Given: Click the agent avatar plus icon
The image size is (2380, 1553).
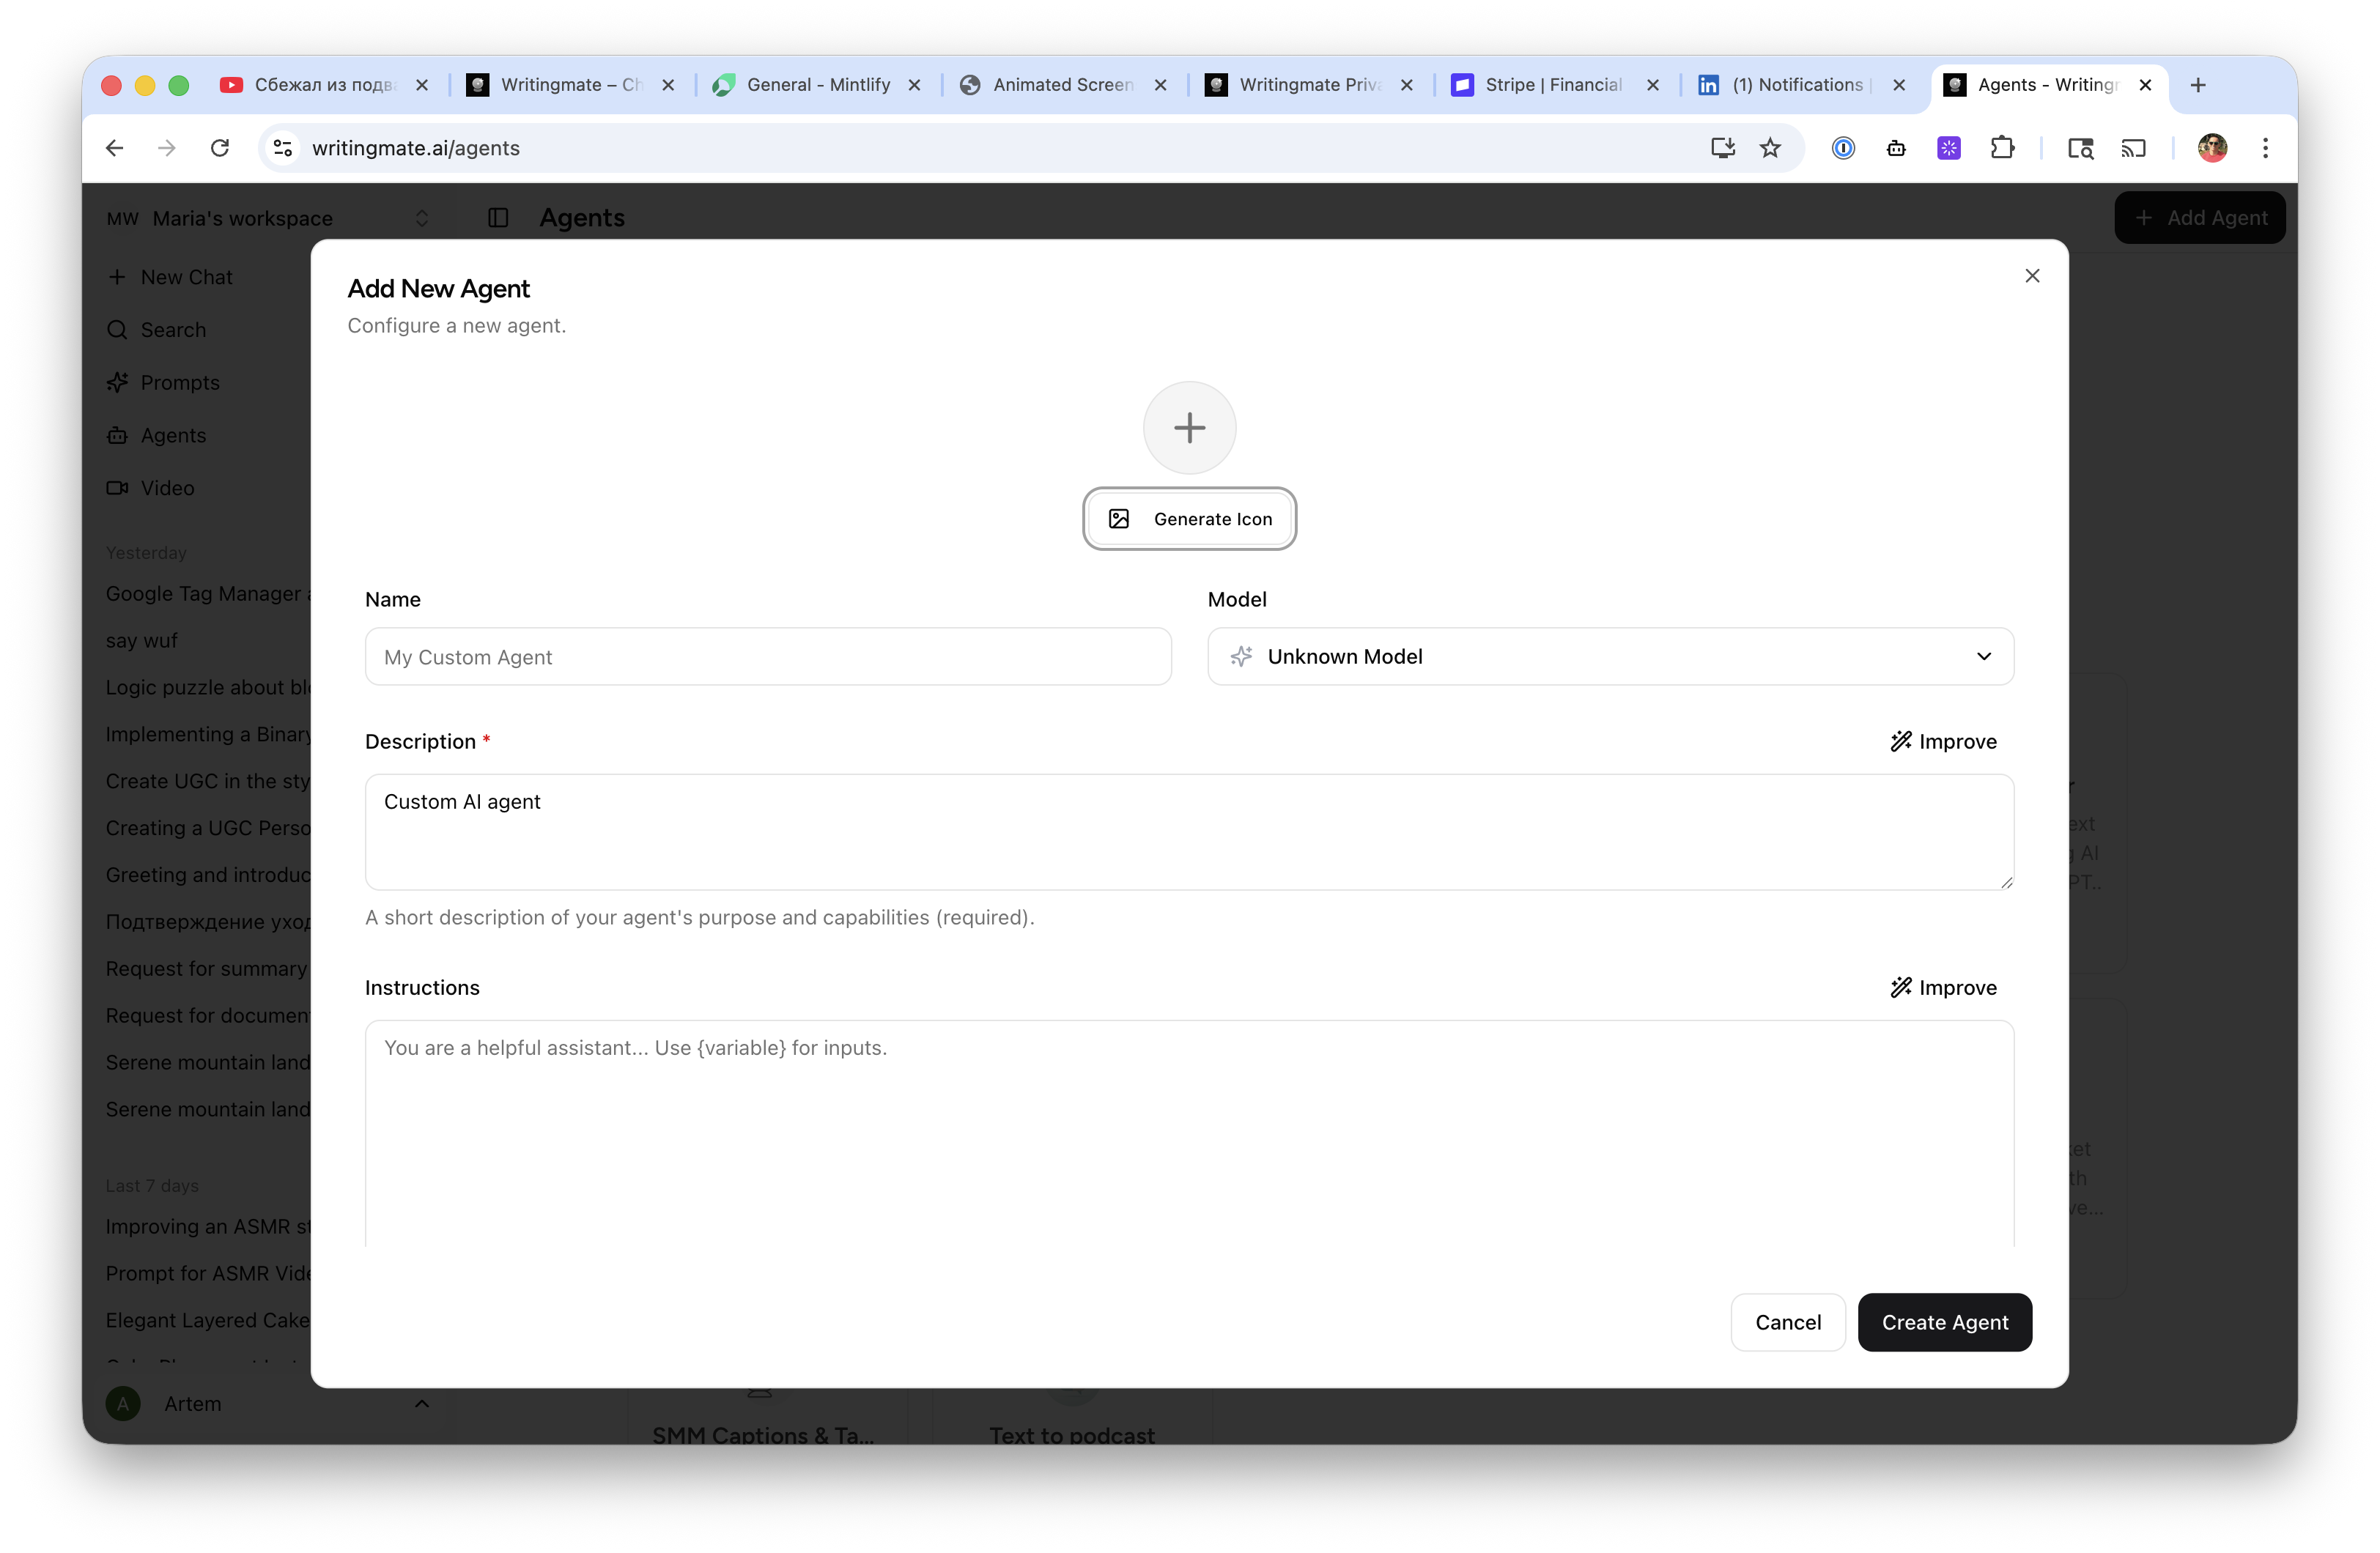Looking at the screenshot, I should click(1189, 427).
